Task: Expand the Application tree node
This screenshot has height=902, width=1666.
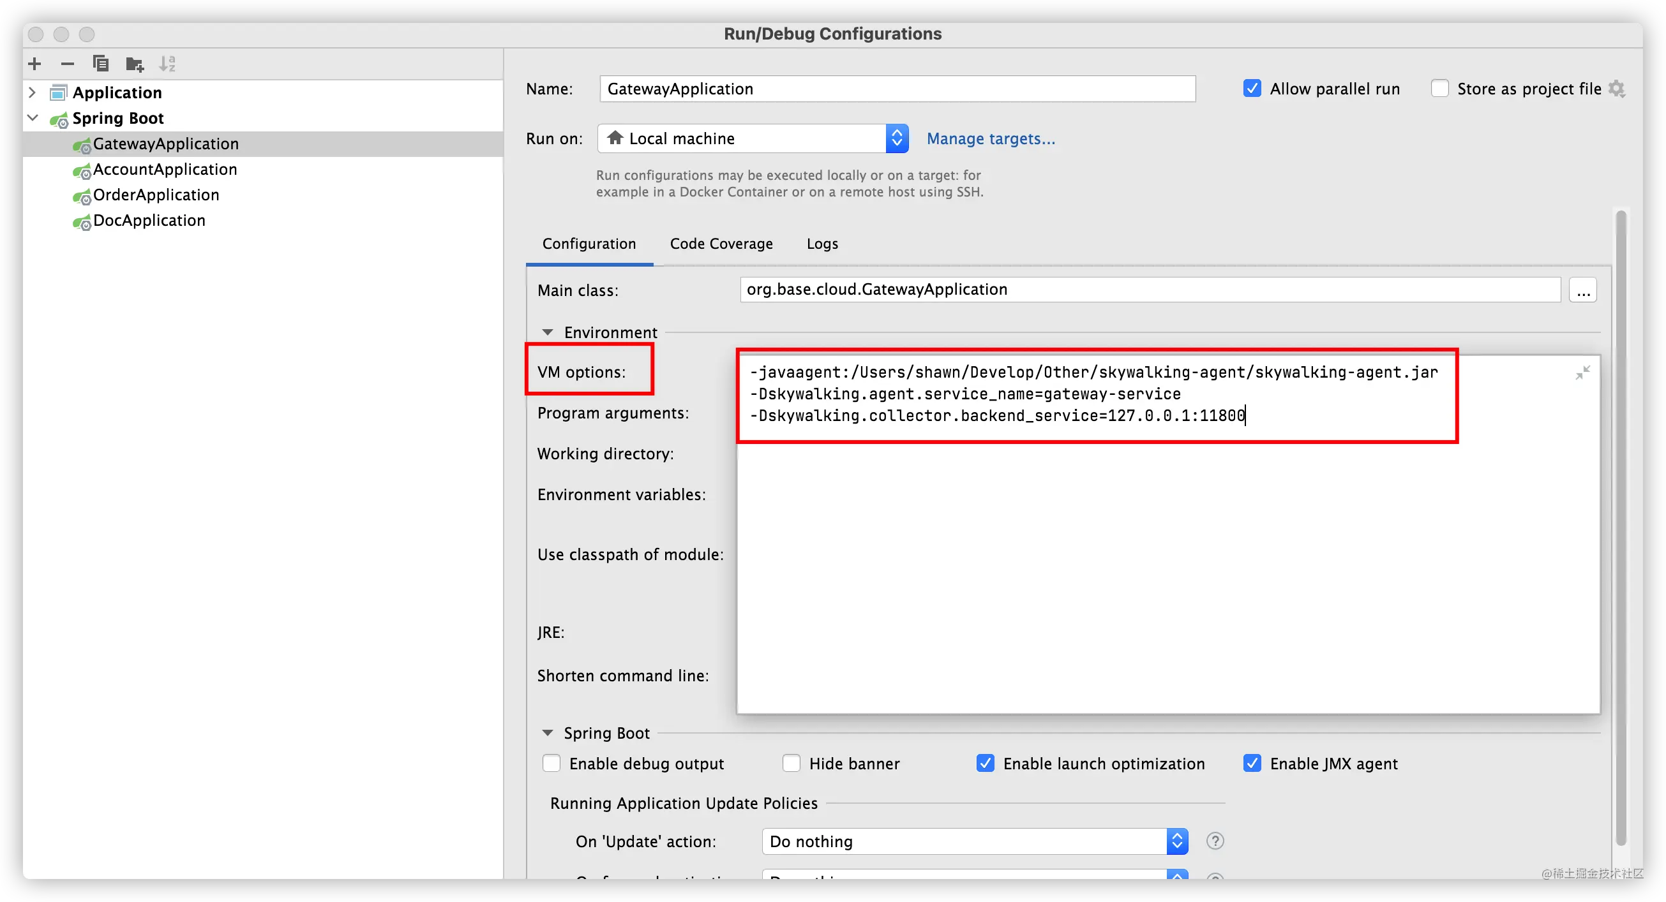Action: pyautogui.click(x=33, y=92)
